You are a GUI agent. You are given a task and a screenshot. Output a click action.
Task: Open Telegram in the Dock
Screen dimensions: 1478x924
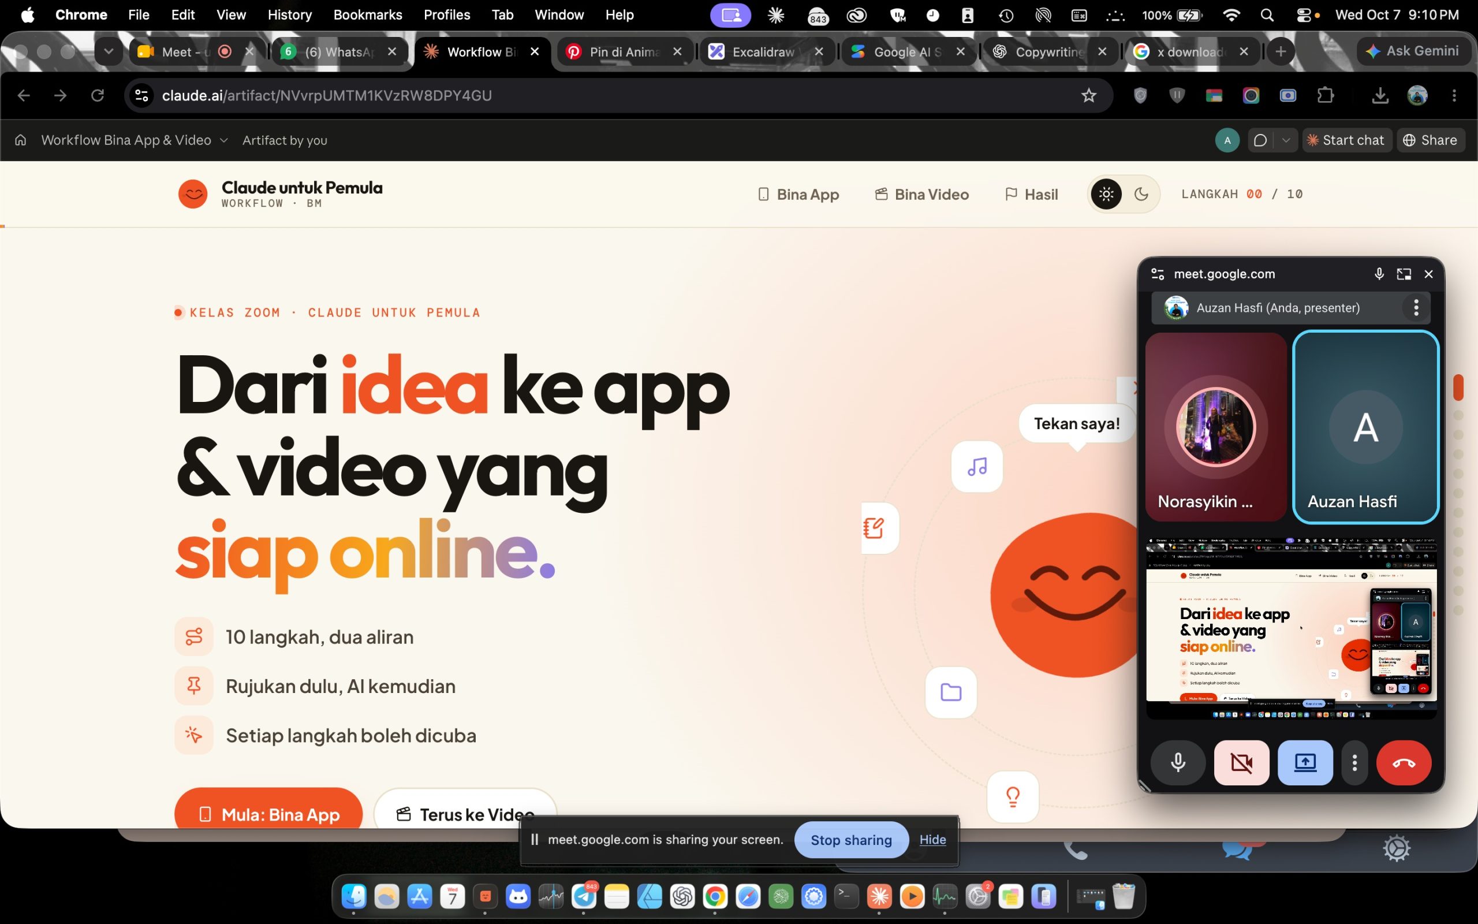tap(584, 896)
